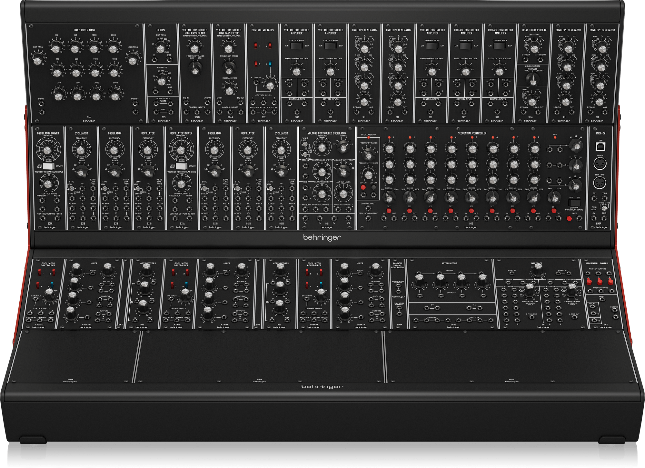Push the black OSC OFF button
Screen dimensions: 645x468
(x=373, y=187)
